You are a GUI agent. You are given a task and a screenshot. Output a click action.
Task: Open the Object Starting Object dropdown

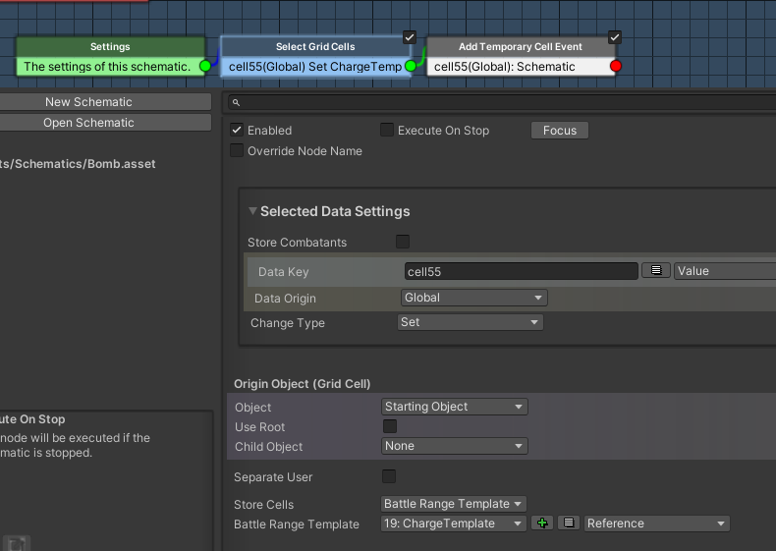(455, 407)
